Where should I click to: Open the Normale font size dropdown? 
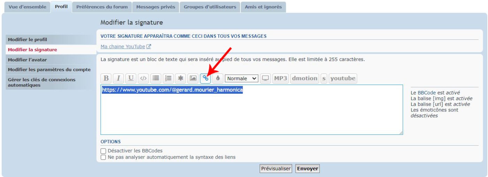[242, 78]
